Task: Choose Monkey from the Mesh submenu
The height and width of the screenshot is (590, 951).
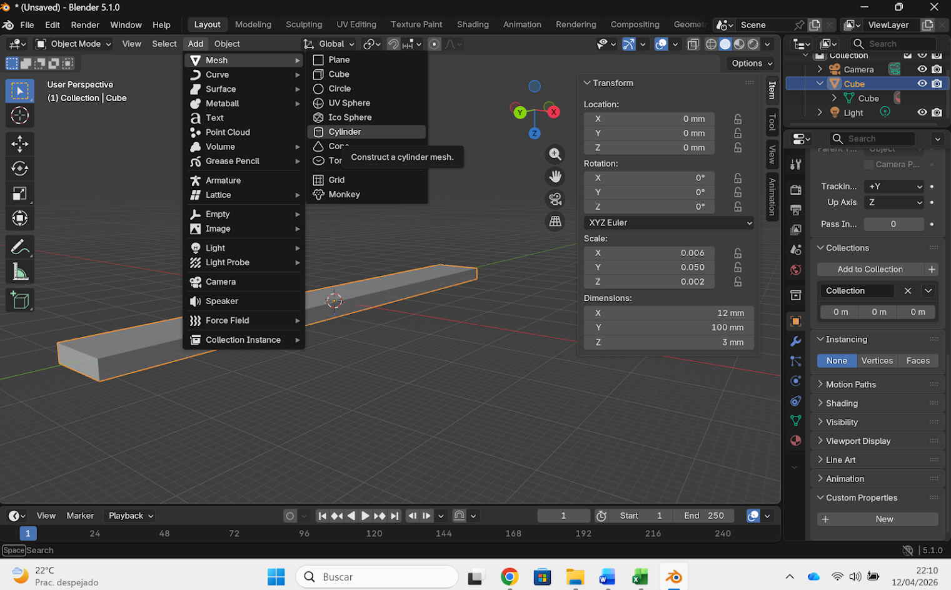Action: coord(367,194)
